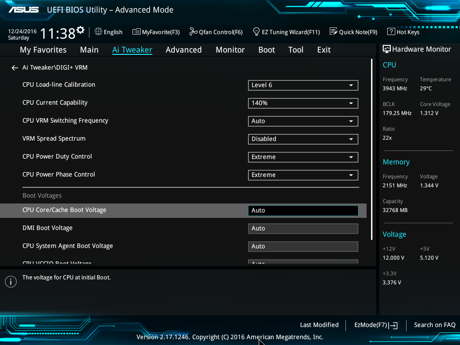The image size is (460, 345).
Task: Click the CPU Core/Cache Boot Voltage field
Action: coord(303,211)
